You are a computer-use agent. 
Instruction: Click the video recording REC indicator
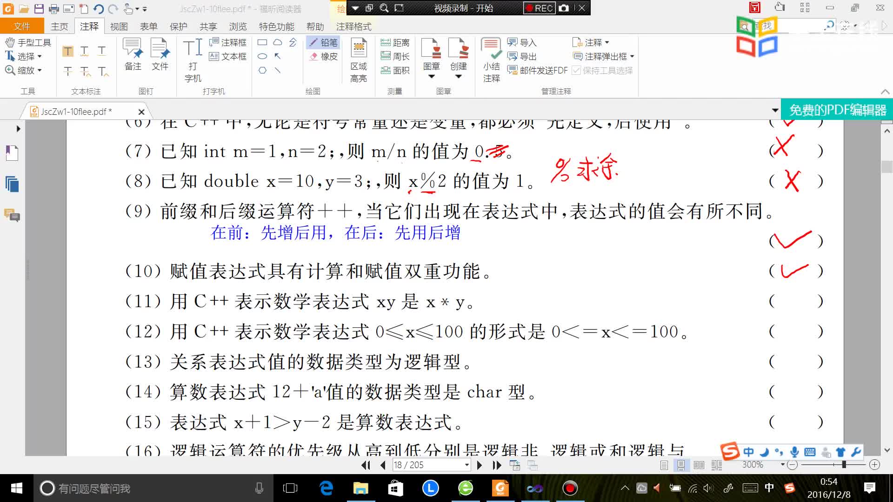[538, 7]
